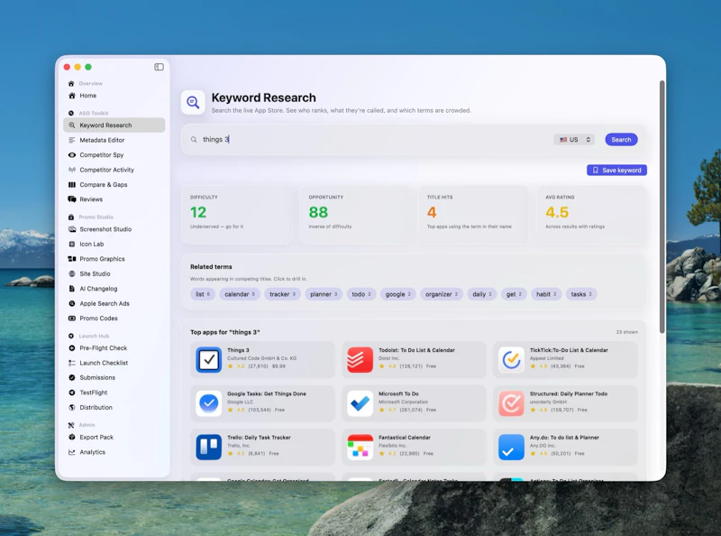Select the 'tracker' related term chip
The width and height of the screenshot is (721, 536).
click(282, 294)
